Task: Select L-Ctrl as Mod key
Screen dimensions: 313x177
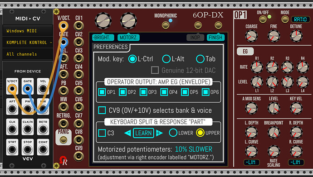Action: 132,59
